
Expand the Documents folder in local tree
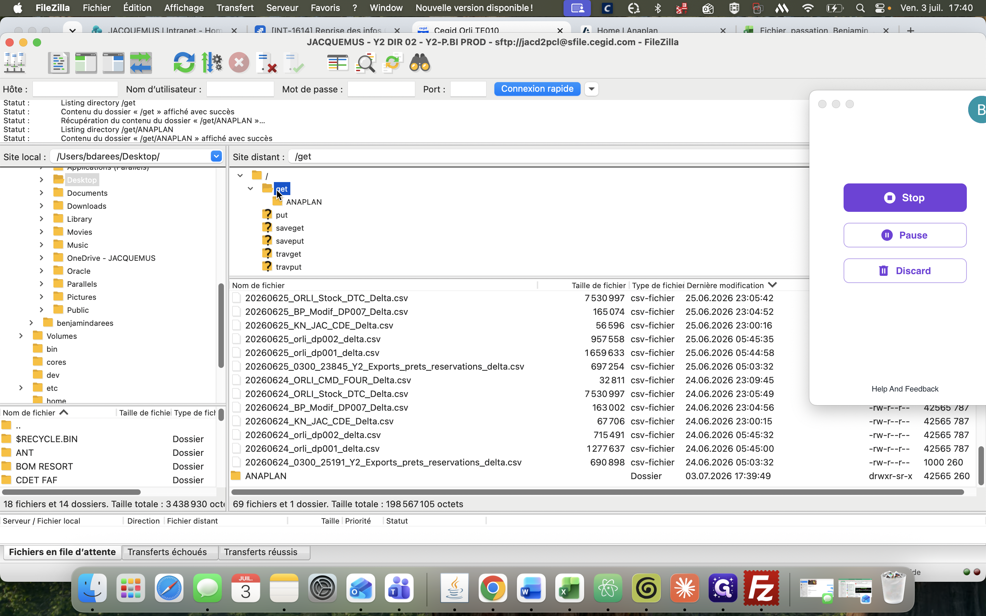[41, 193]
